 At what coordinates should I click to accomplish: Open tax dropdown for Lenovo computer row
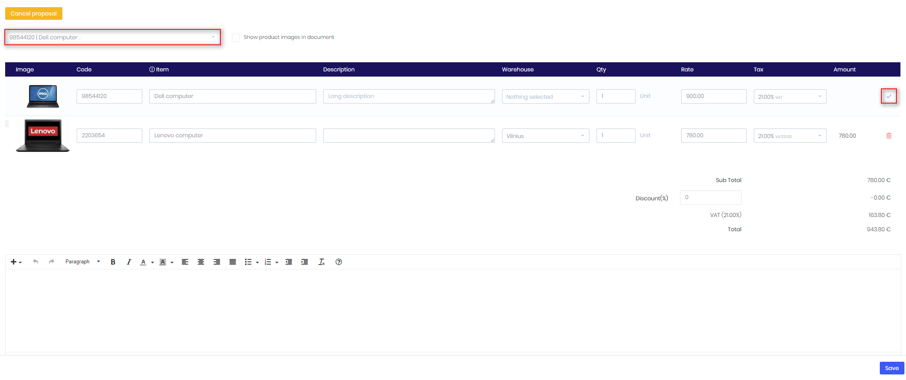[790, 136]
